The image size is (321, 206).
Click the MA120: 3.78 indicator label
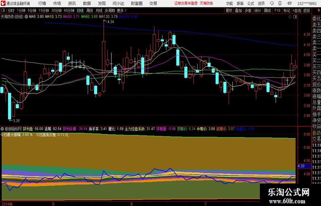click(108, 17)
